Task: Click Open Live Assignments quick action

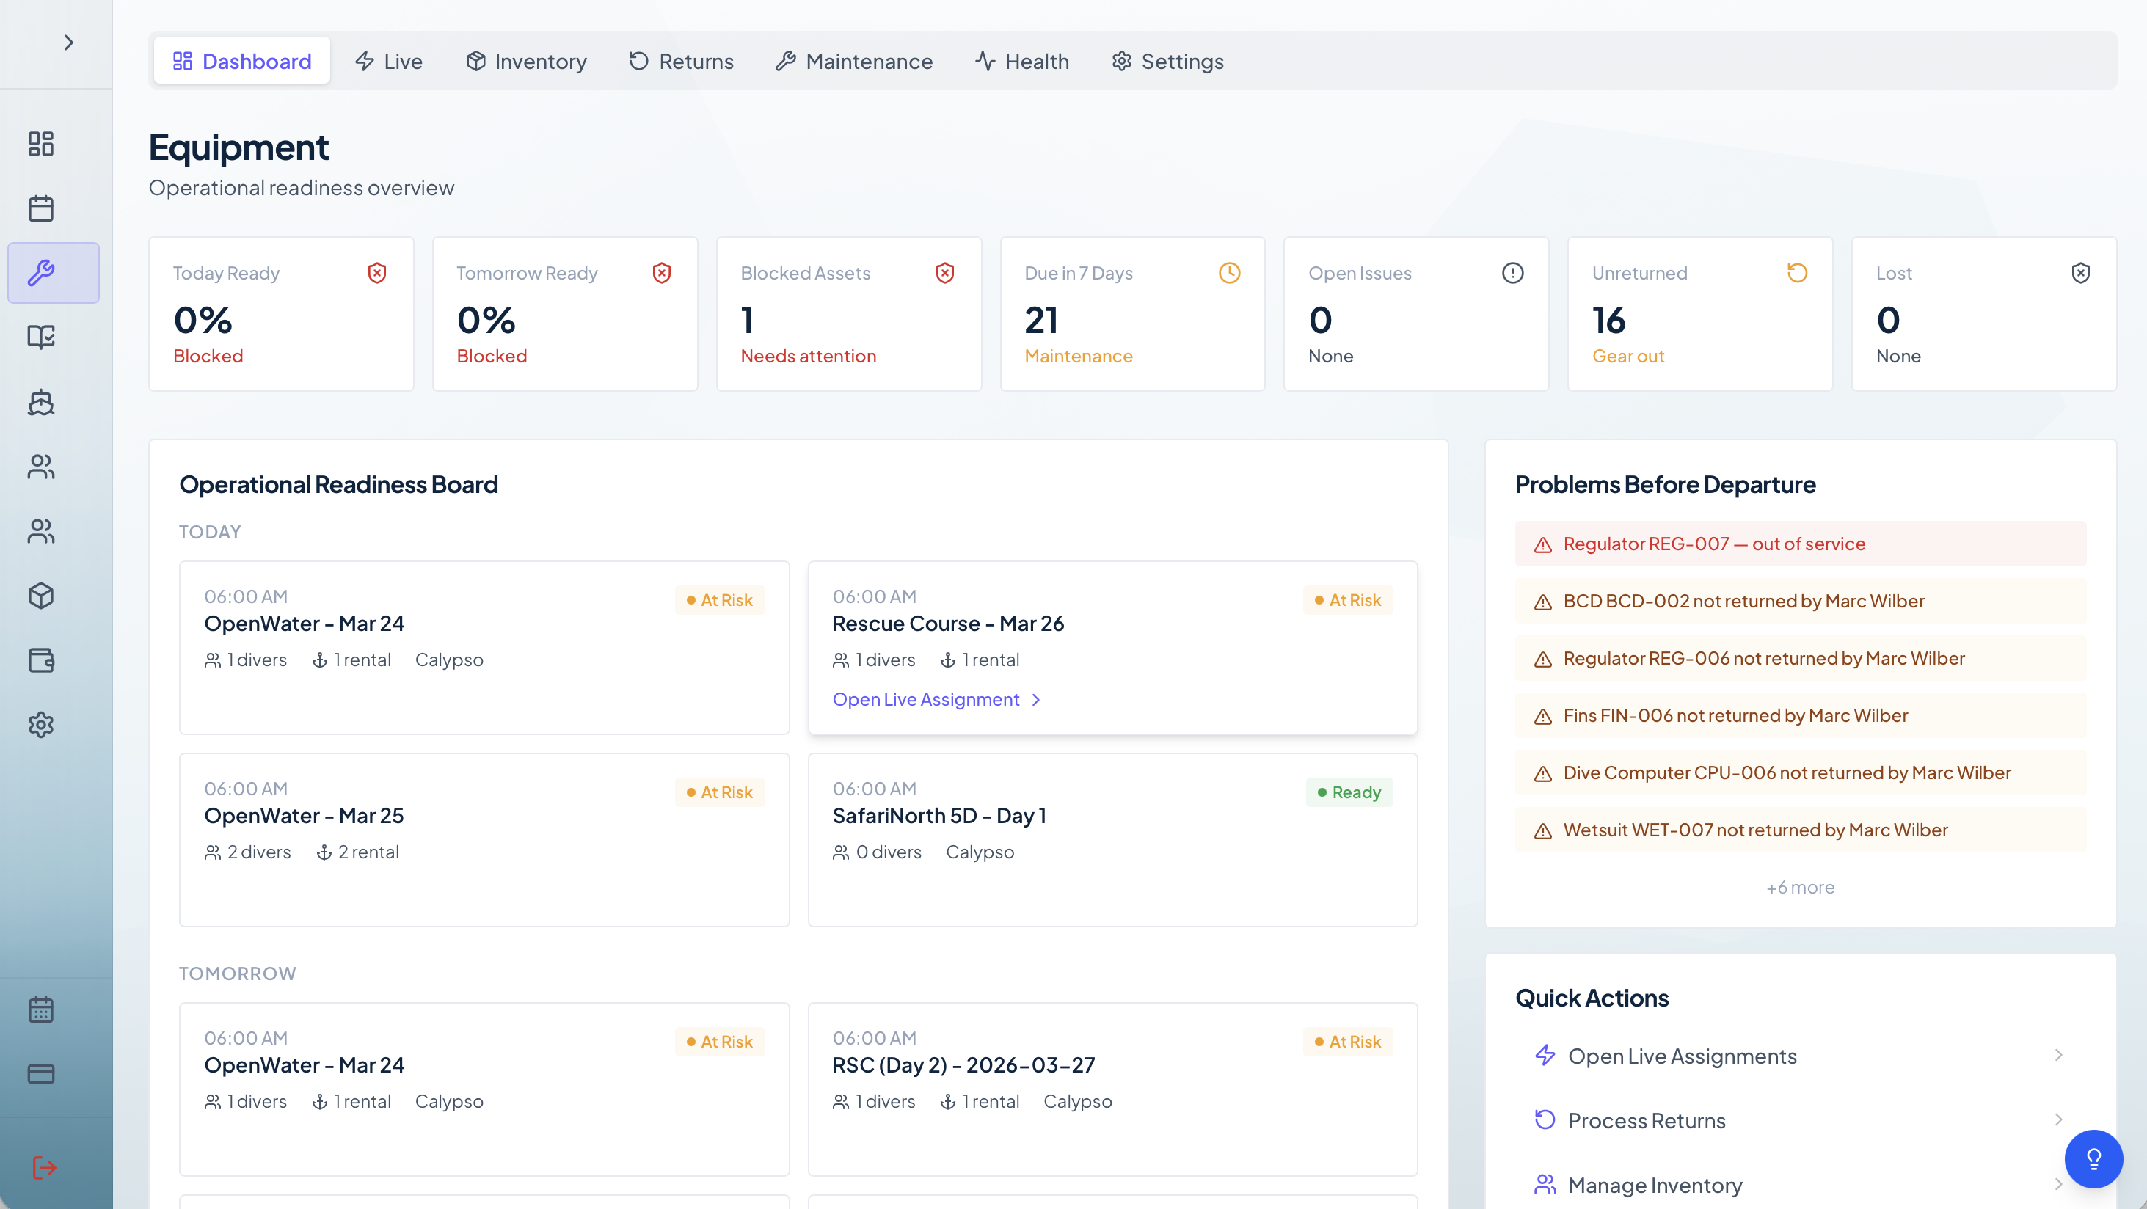Action: tap(1800, 1056)
